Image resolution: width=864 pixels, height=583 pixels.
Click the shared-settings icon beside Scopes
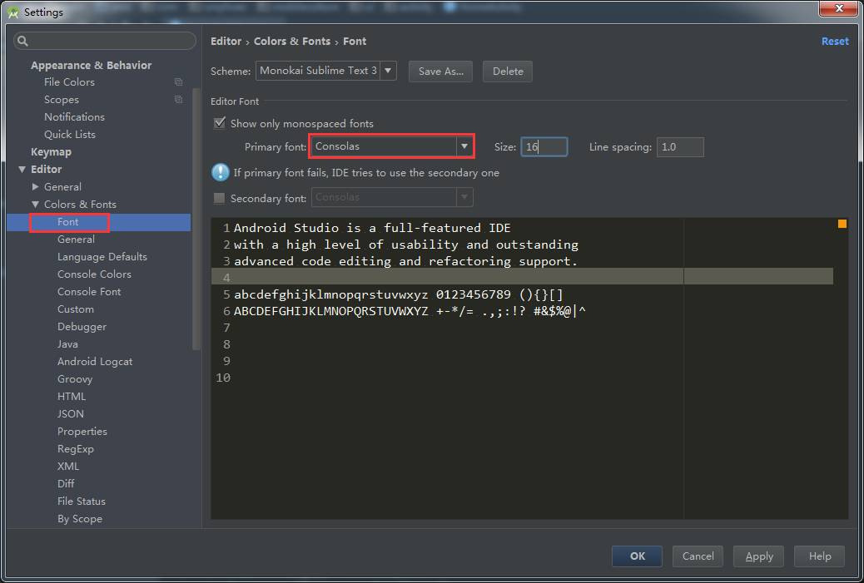177,99
